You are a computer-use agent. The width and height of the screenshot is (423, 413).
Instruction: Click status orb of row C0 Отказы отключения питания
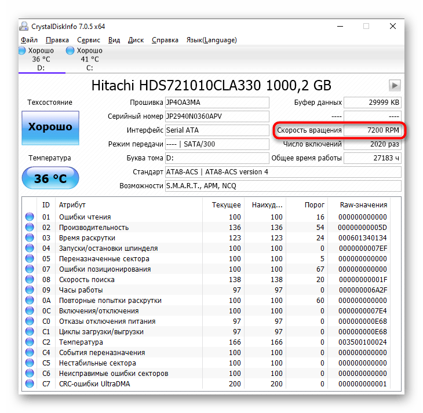[x=30, y=321]
